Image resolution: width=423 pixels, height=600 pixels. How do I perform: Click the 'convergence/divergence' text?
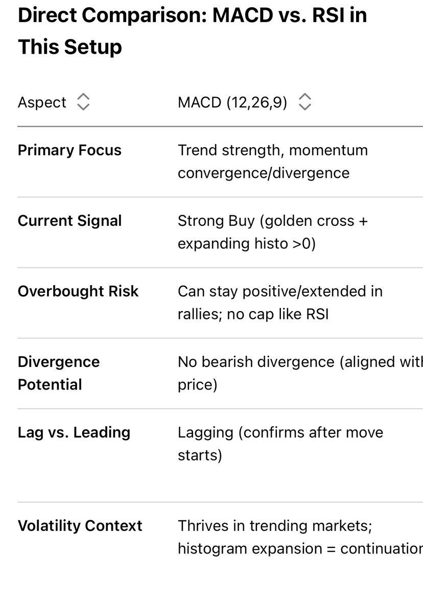point(264,173)
